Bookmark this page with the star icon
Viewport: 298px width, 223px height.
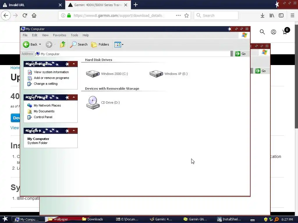[x=187, y=15]
